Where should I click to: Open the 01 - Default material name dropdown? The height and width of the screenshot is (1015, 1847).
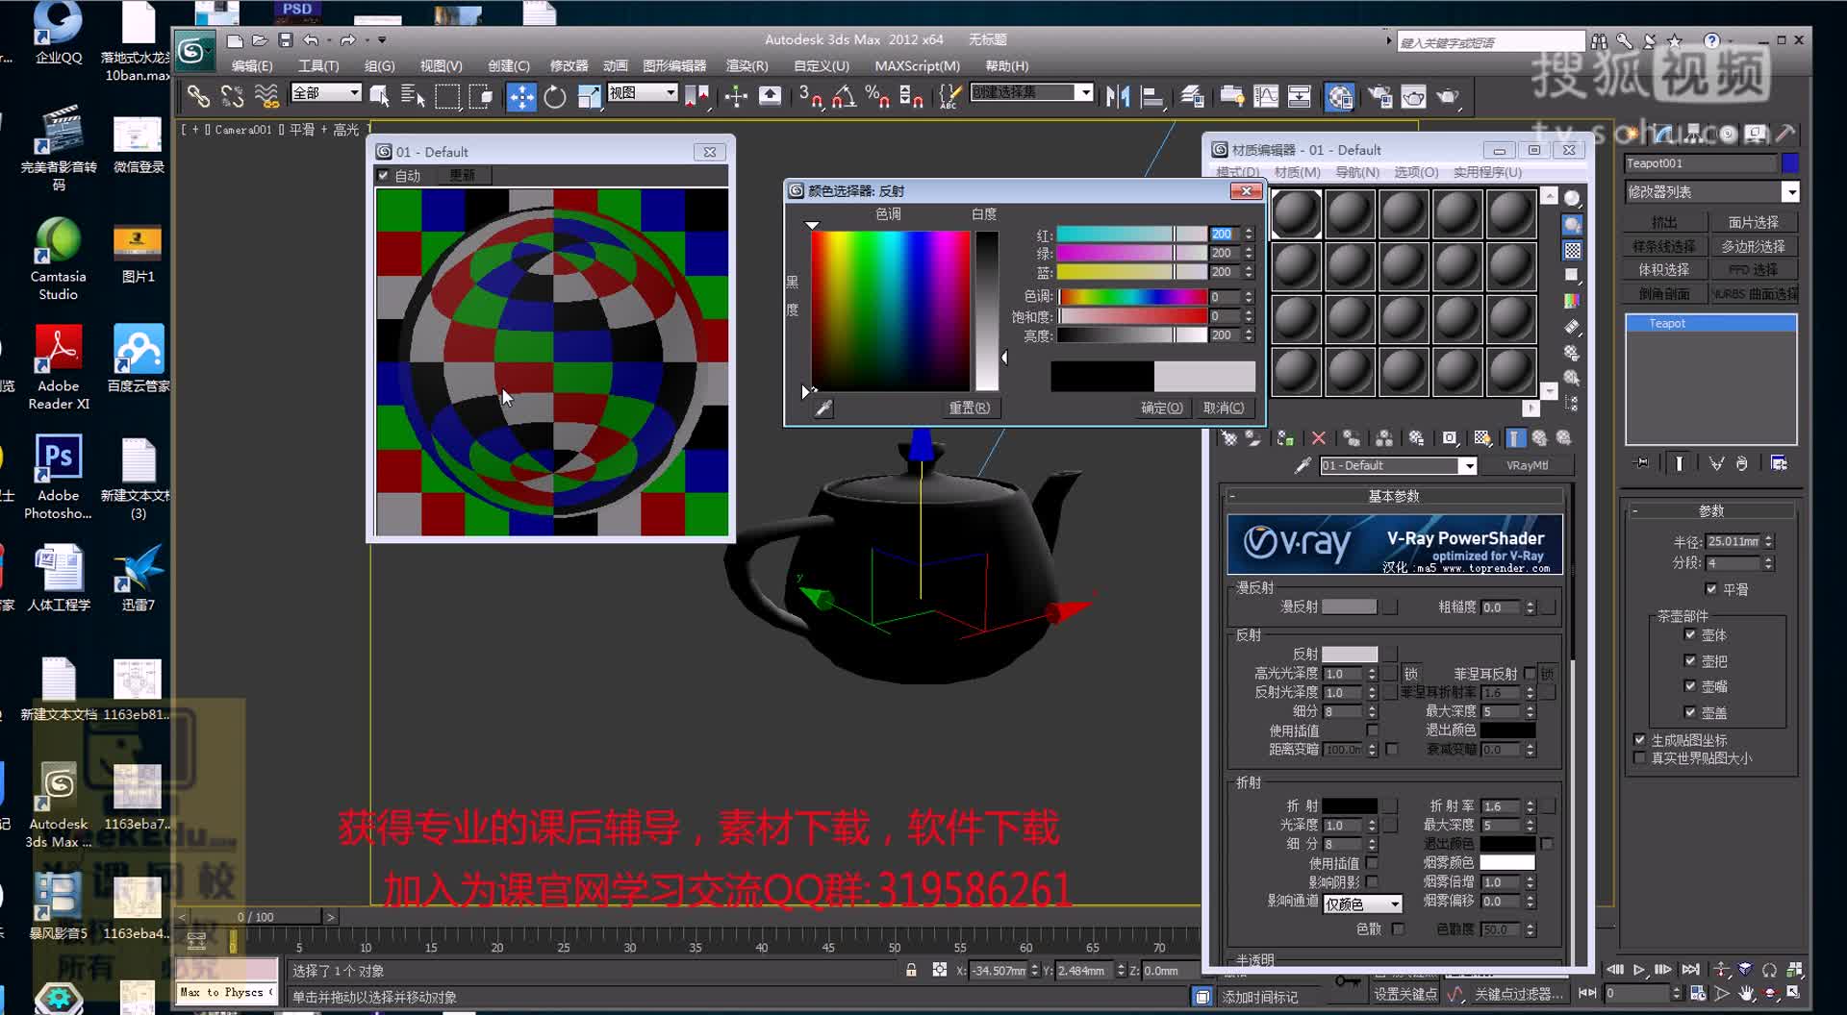pyautogui.click(x=1467, y=466)
